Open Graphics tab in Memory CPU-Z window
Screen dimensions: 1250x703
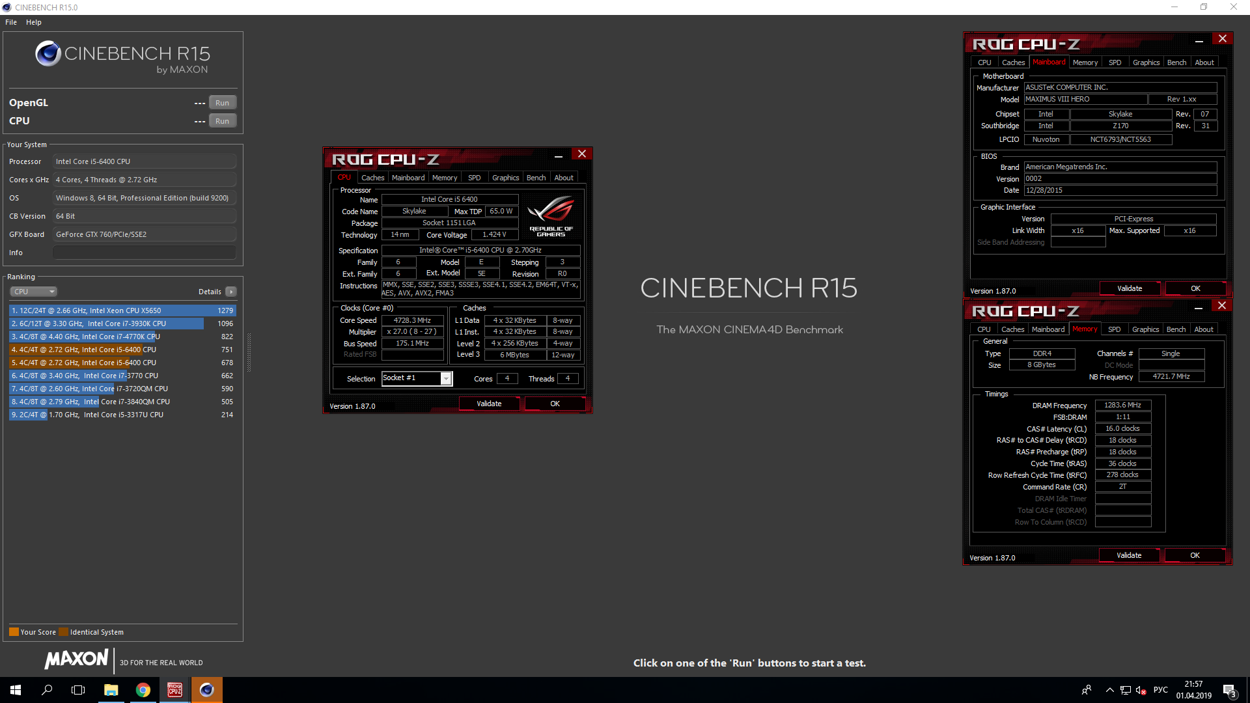1146,329
